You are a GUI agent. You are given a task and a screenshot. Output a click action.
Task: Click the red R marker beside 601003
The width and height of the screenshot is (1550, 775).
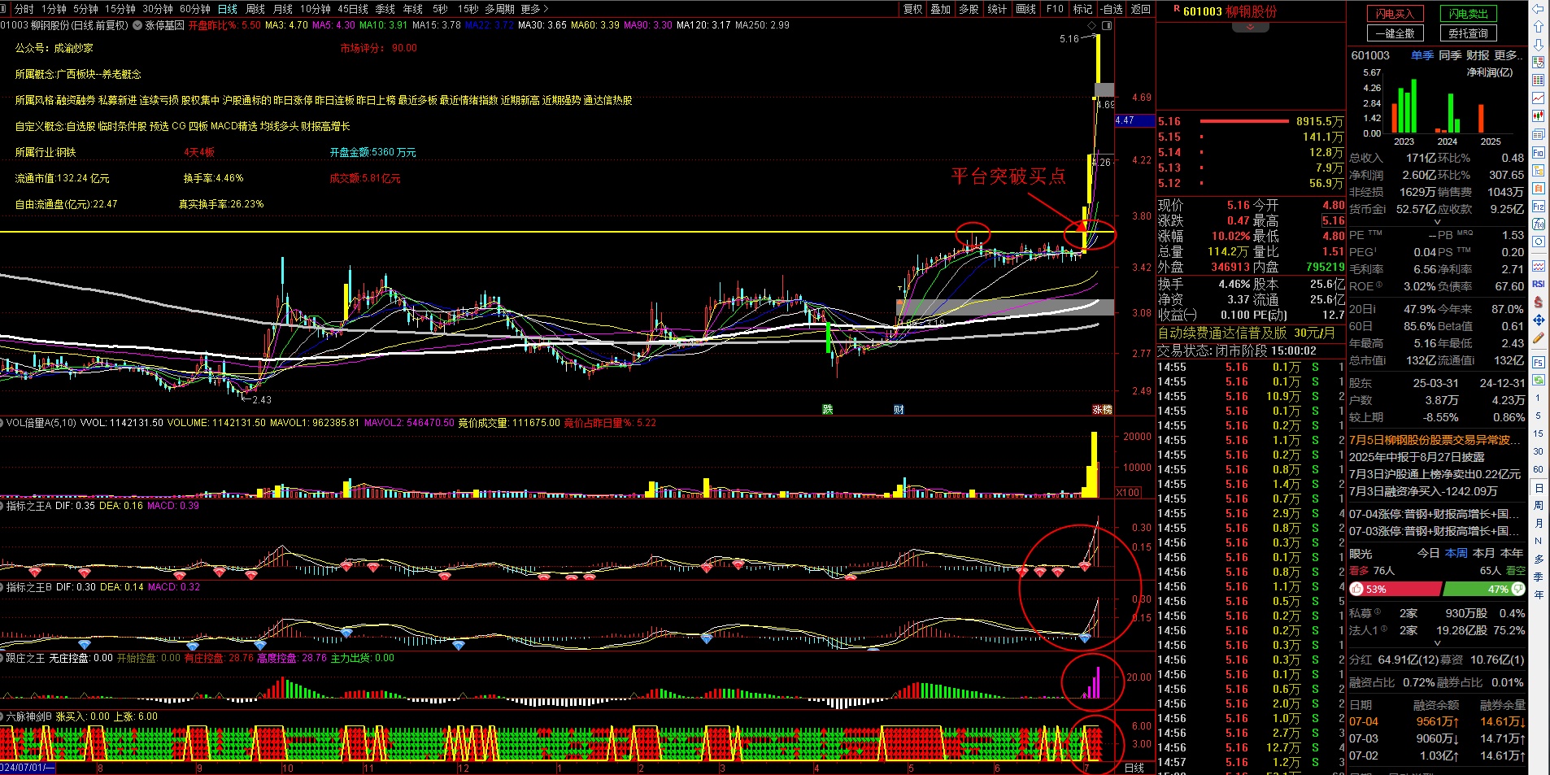[1177, 9]
